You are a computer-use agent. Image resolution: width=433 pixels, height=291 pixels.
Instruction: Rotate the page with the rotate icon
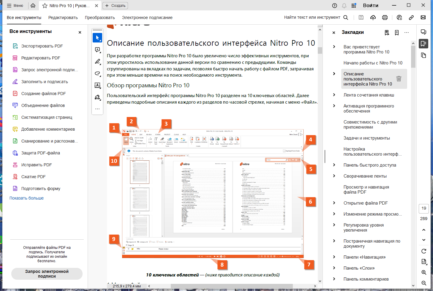click(x=423, y=251)
